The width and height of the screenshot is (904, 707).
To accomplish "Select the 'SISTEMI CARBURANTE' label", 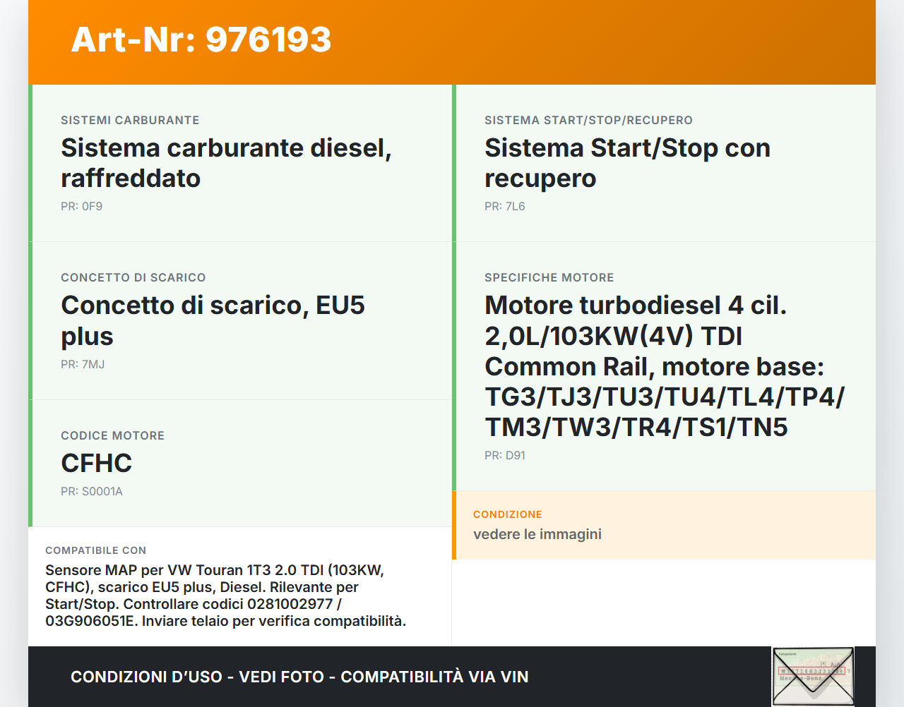I will click(130, 120).
